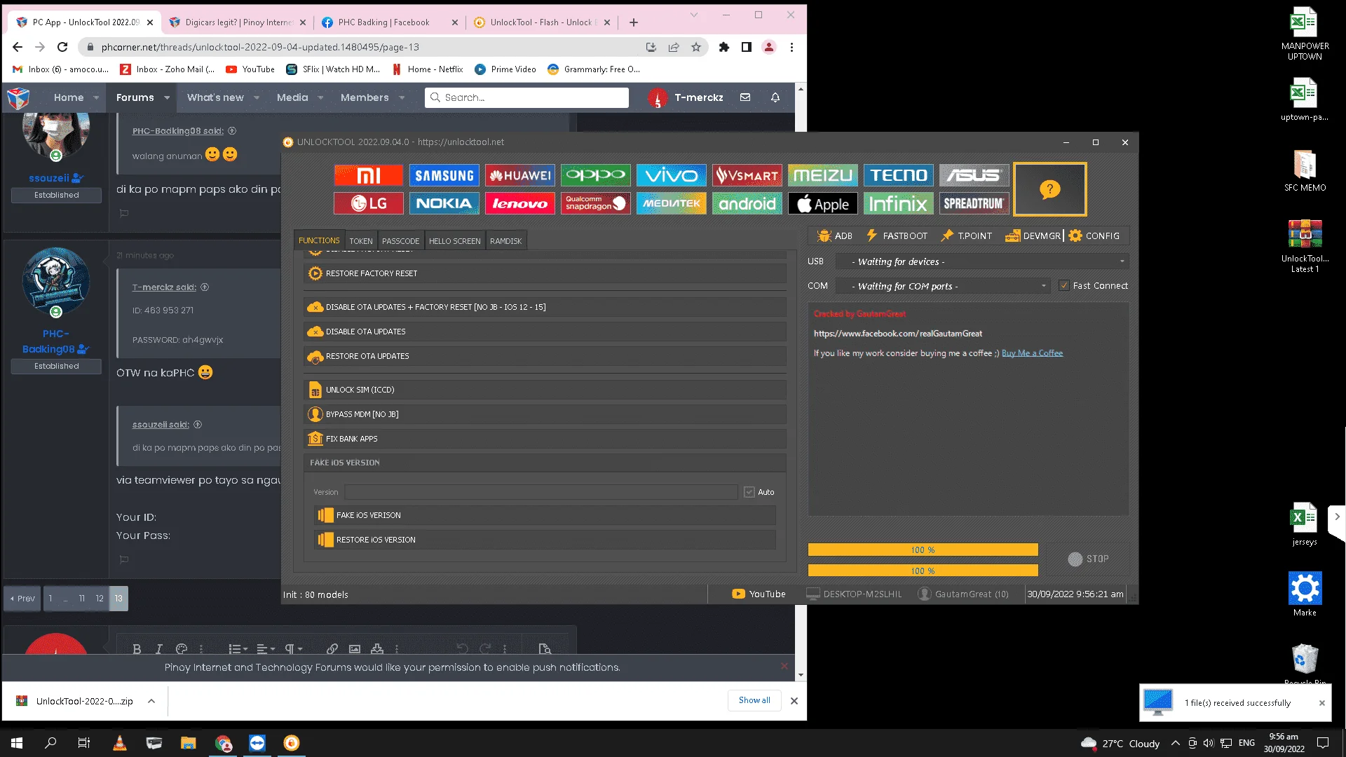Click the FIX BANK APPS button
This screenshot has height=757, width=1346.
[x=545, y=439]
